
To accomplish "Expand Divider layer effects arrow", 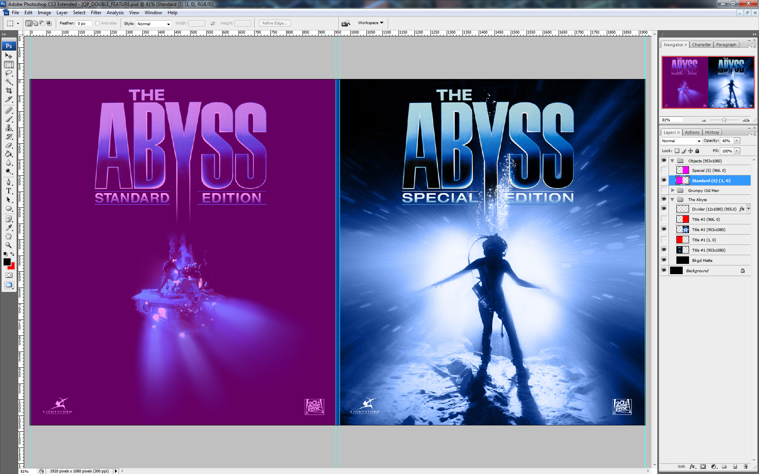I will point(748,209).
